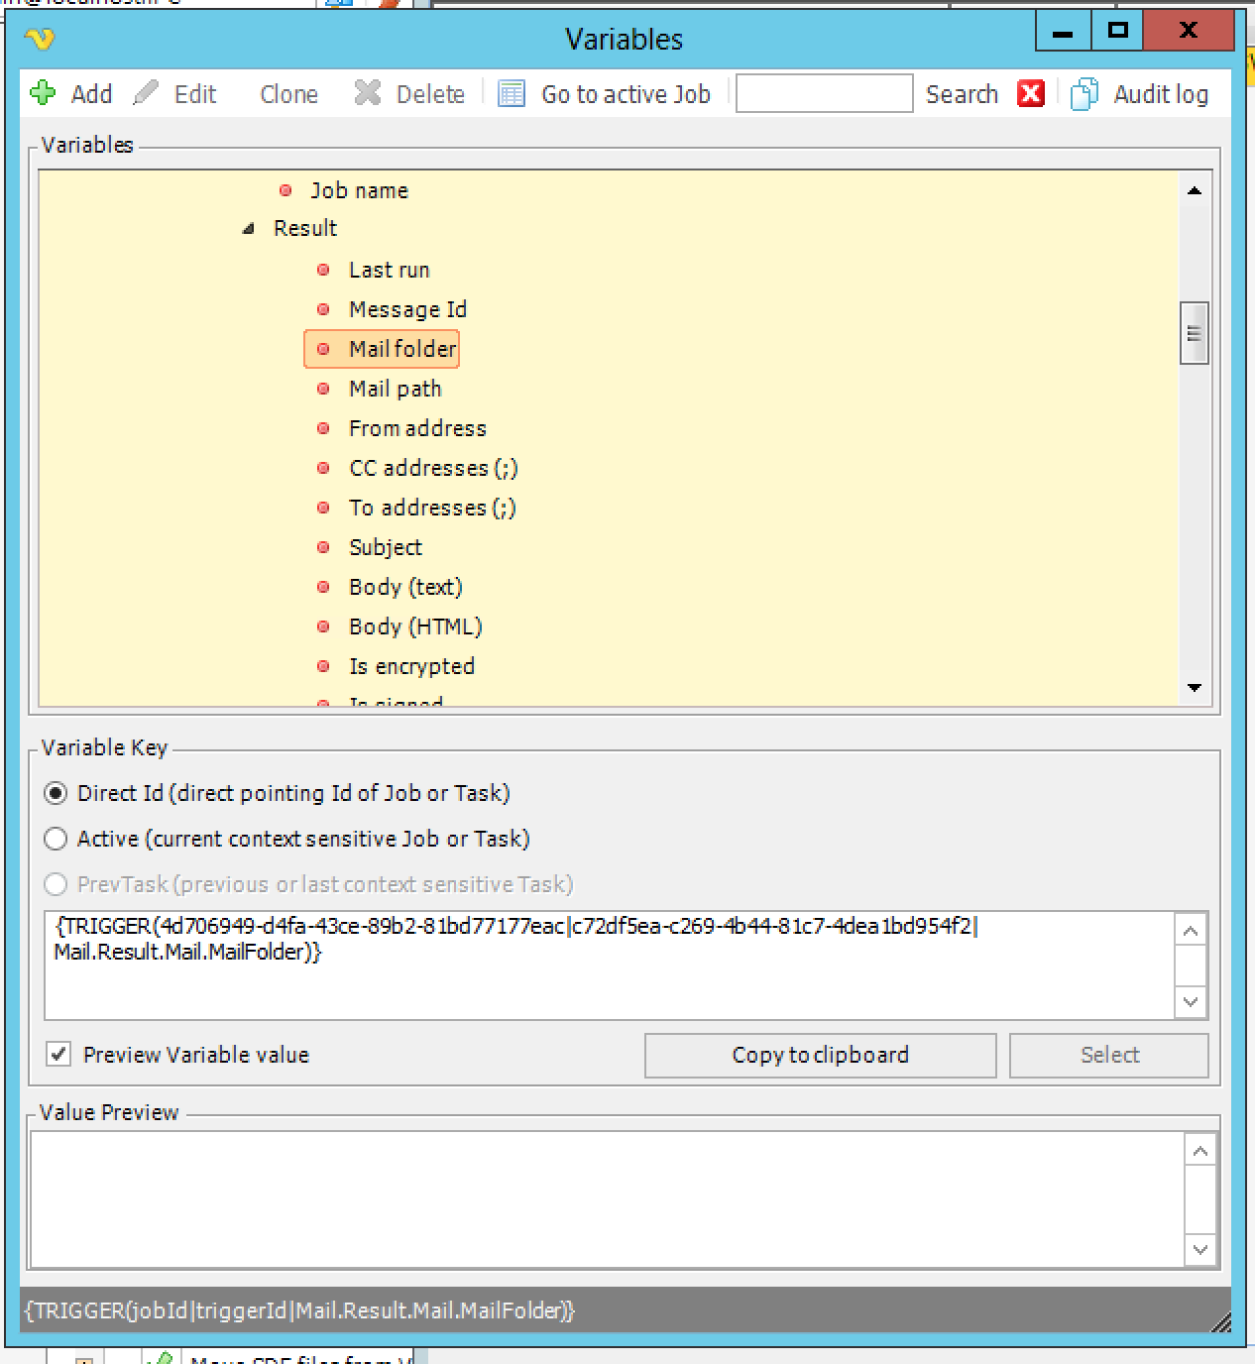Select the Direct Id radio button
The image size is (1255, 1364).
point(57,793)
